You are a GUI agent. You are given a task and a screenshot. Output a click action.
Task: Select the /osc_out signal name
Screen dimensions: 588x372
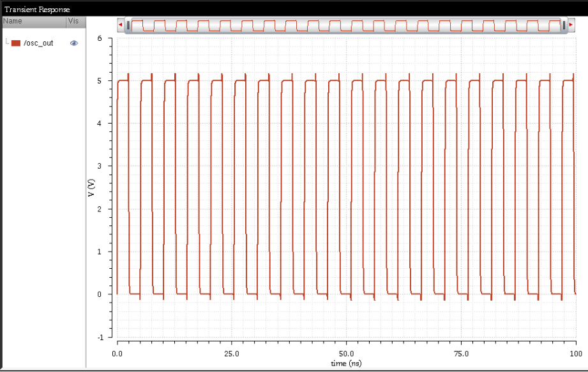(x=37, y=43)
